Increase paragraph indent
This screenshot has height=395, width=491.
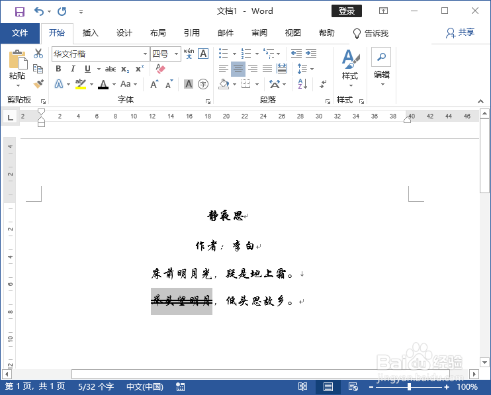point(311,54)
